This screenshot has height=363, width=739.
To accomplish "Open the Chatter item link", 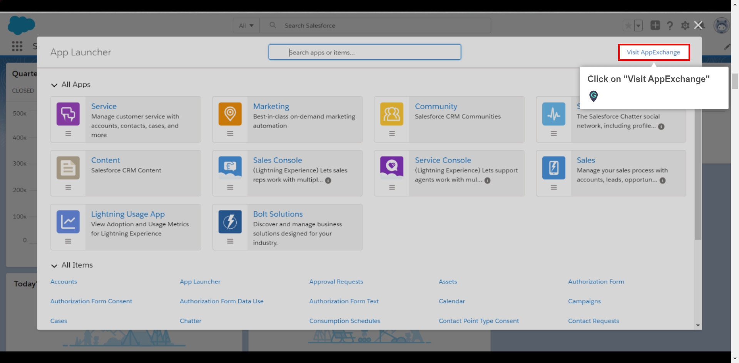I will click(x=191, y=321).
